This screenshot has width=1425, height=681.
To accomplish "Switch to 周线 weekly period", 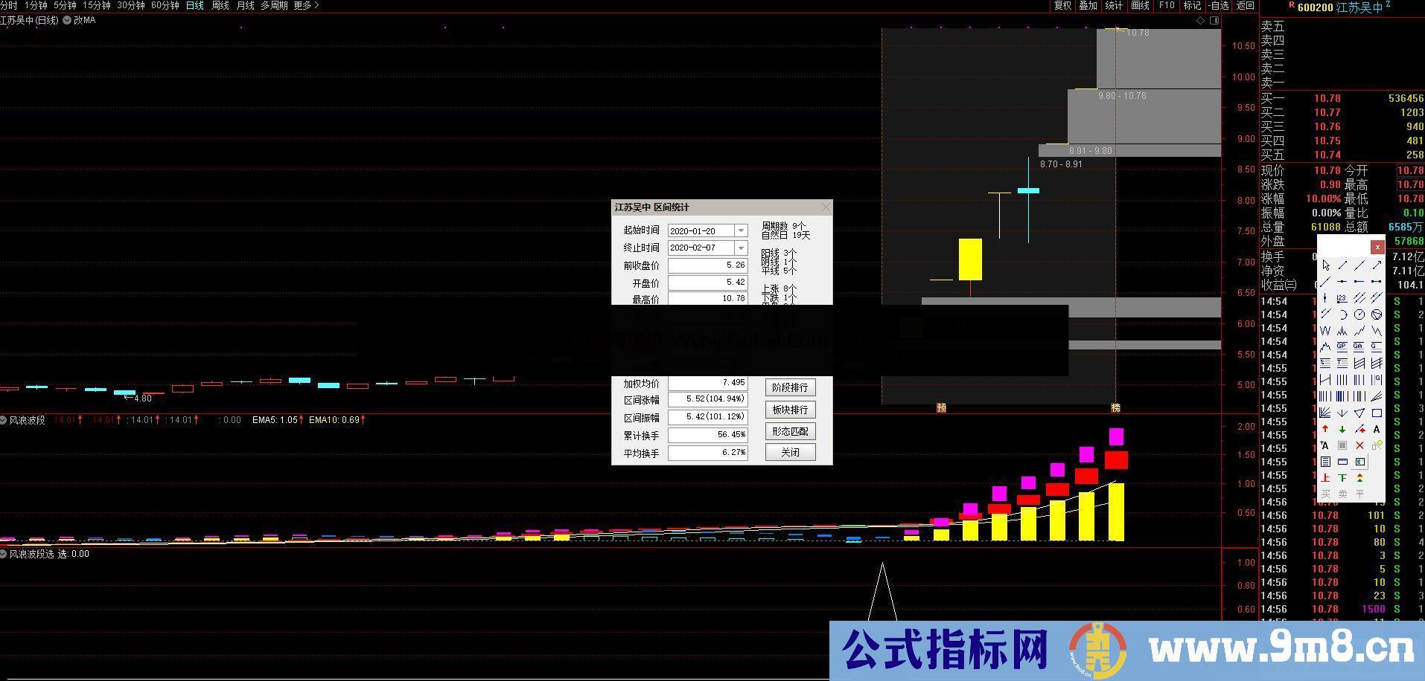I will pyautogui.click(x=220, y=5).
